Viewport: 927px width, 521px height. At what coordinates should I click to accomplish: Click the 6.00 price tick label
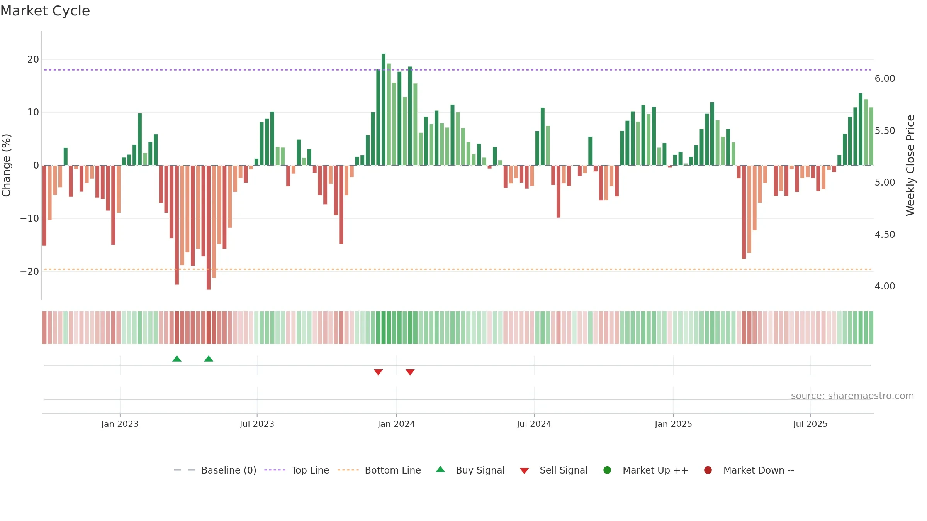(x=885, y=79)
